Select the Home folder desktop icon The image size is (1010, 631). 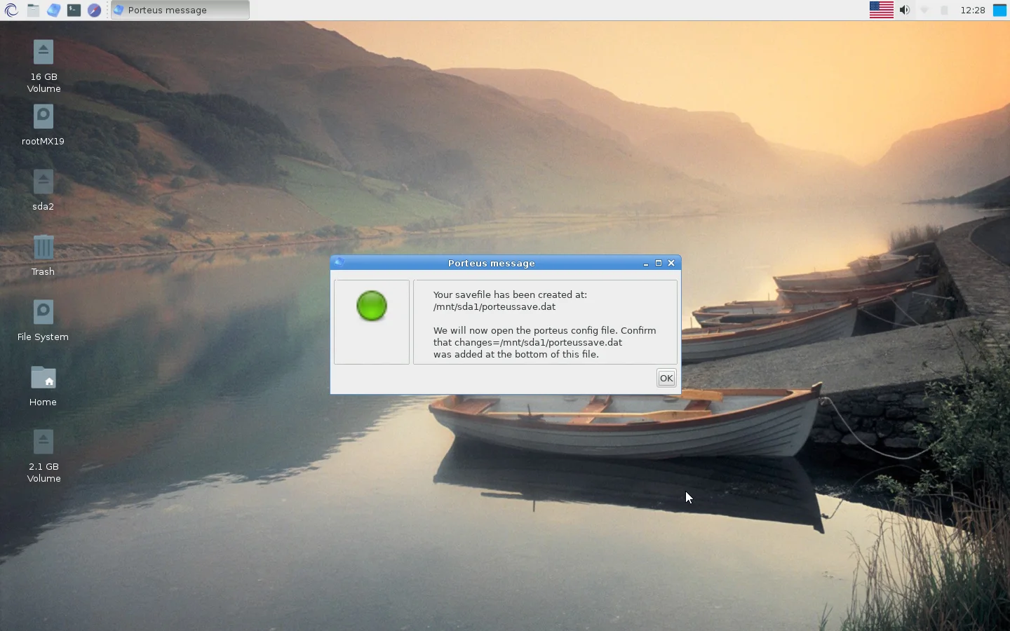click(x=43, y=386)
